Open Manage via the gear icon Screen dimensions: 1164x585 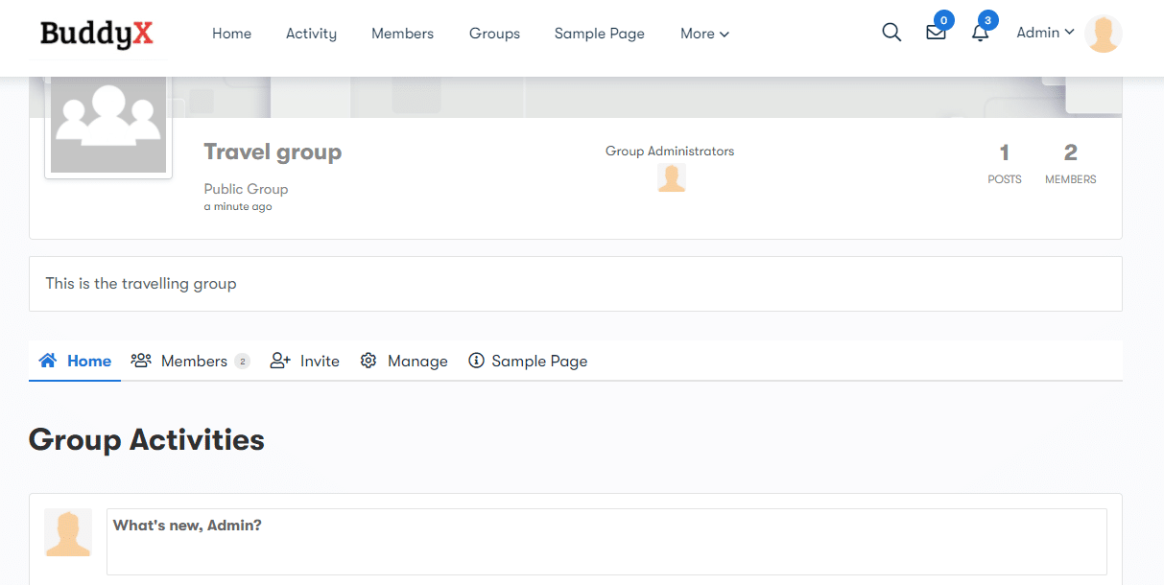pos(368,360)
